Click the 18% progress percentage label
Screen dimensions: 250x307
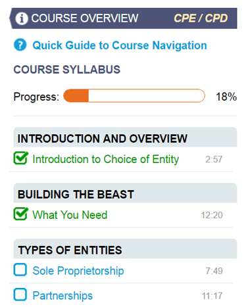[226, 97]
